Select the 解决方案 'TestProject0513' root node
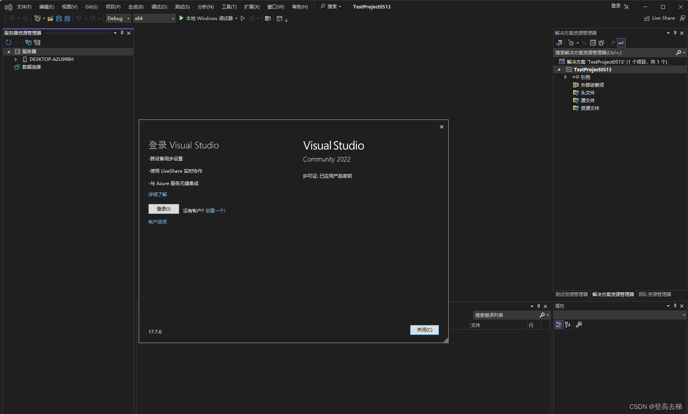688x414 pixels. coord(617,62)
